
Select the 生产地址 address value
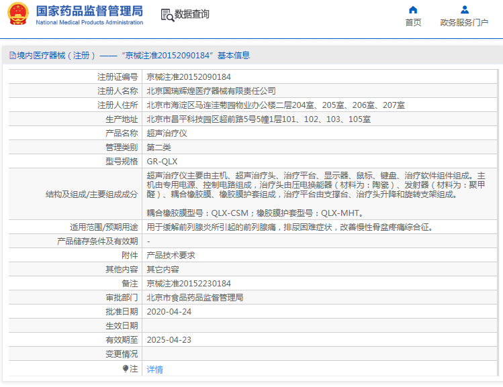tap(259, 119)
